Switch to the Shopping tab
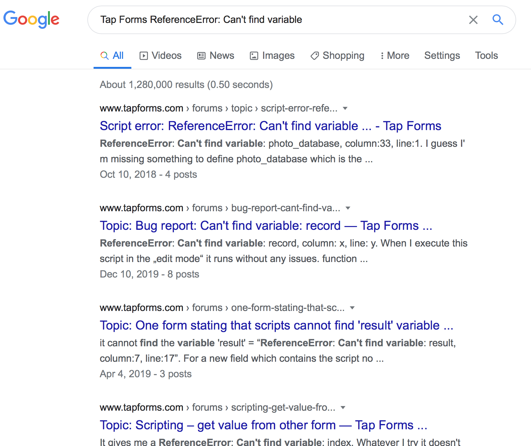The width and height of the screenshot is (531, 446). coord(337,56)
